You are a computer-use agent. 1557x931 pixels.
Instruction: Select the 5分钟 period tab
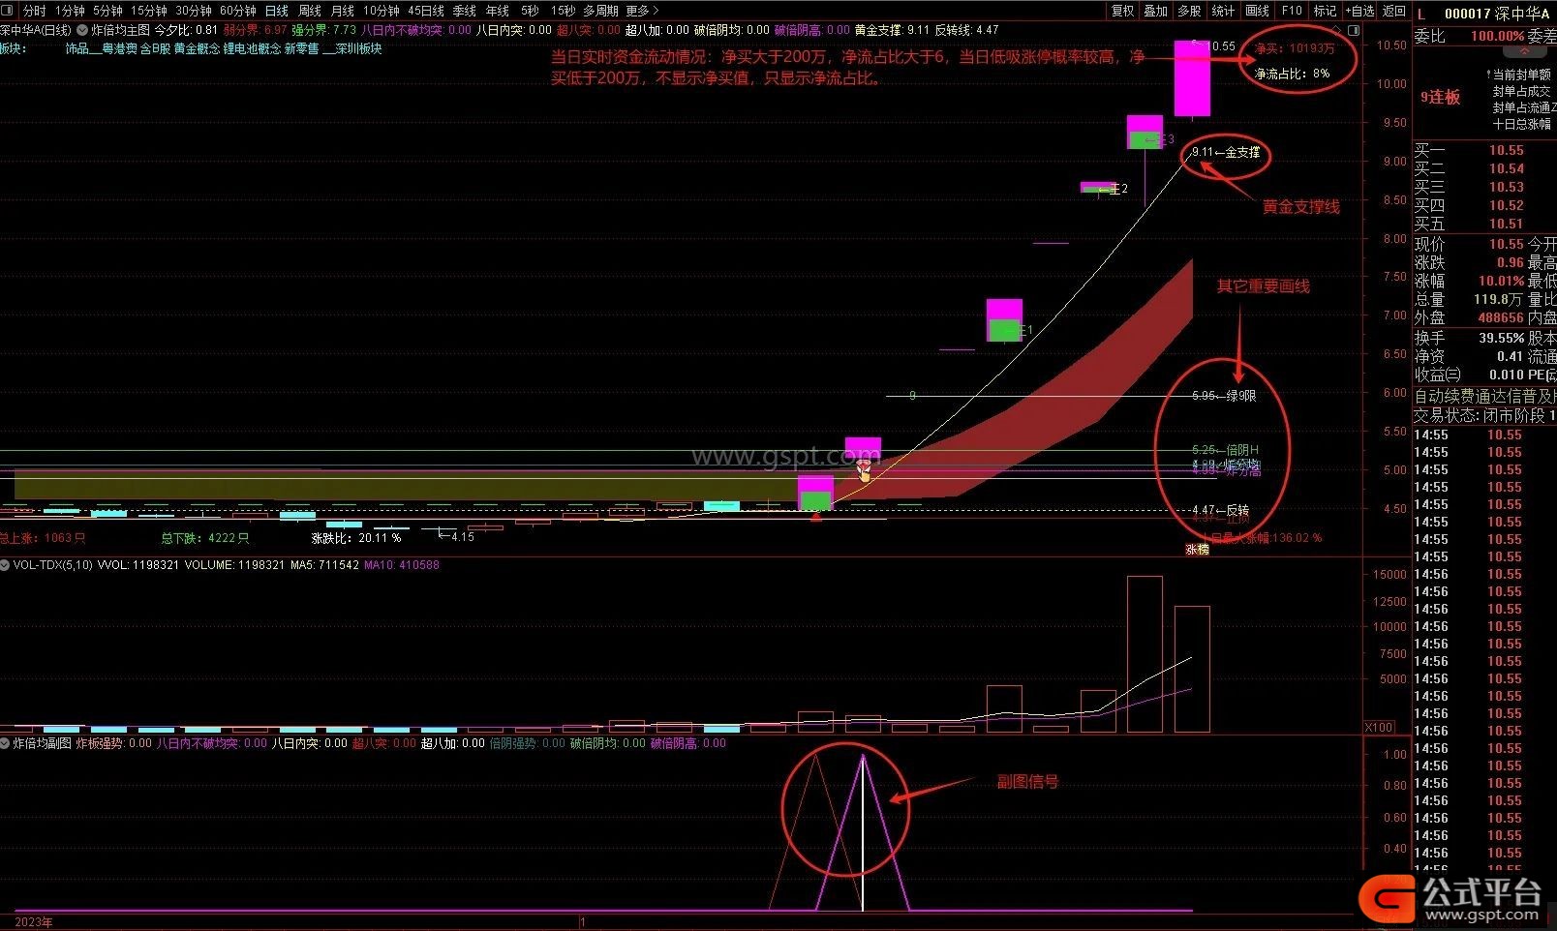click(107, 11)
